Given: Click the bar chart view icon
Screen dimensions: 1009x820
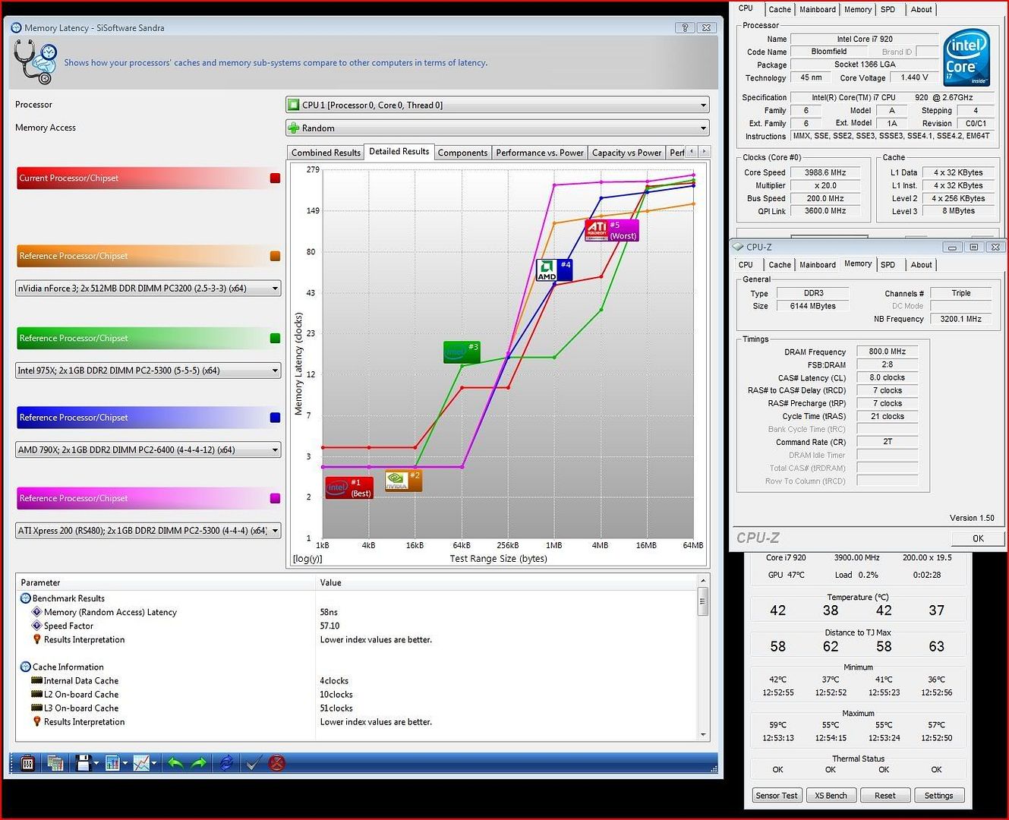Looking at the screenshot, I should coord(112,763).
